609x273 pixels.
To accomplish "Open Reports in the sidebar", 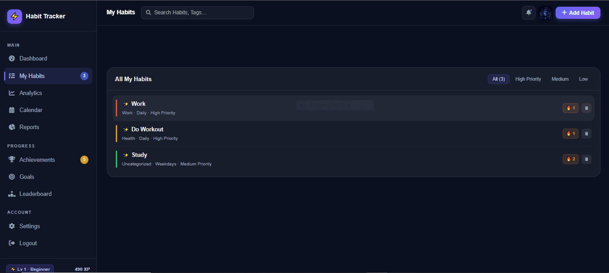I will 48,127.
